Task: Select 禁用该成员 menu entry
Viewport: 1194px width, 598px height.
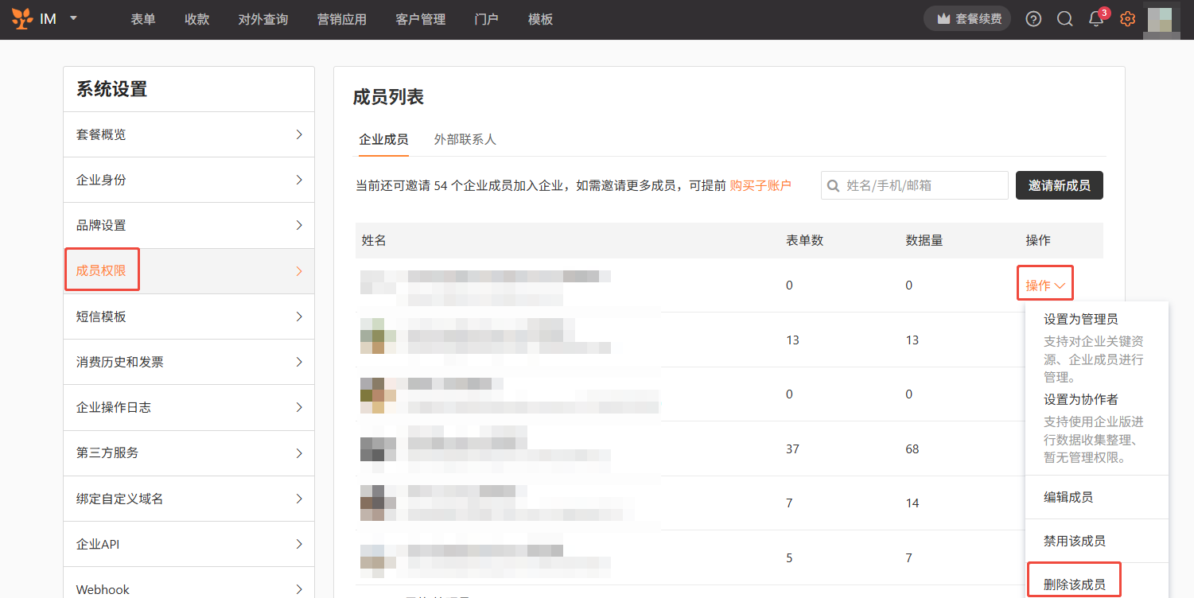Action: pos(1075,541)
